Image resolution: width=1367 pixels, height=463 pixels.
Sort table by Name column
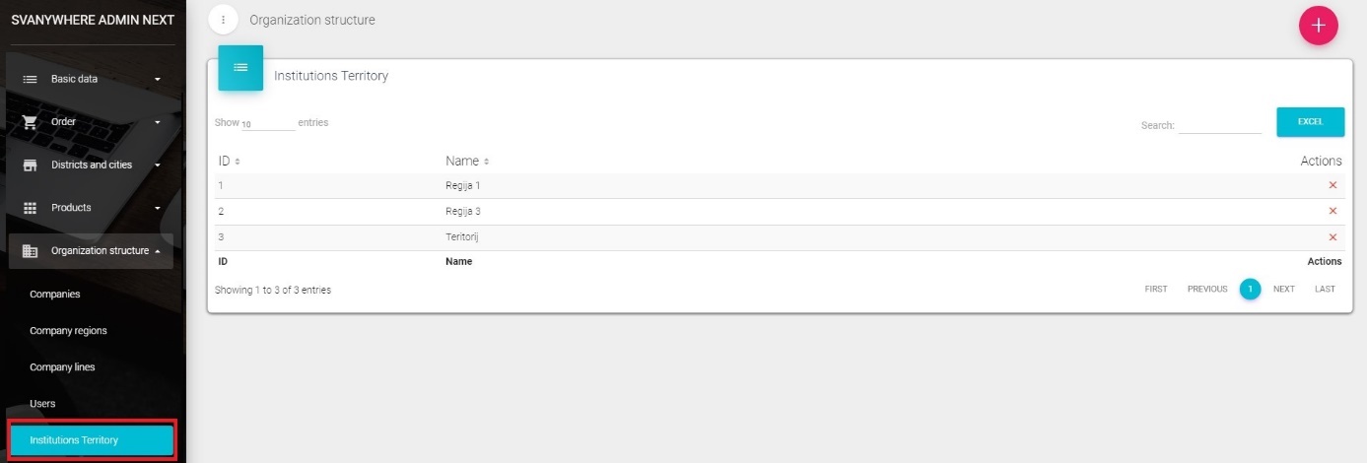pos(467,161)
